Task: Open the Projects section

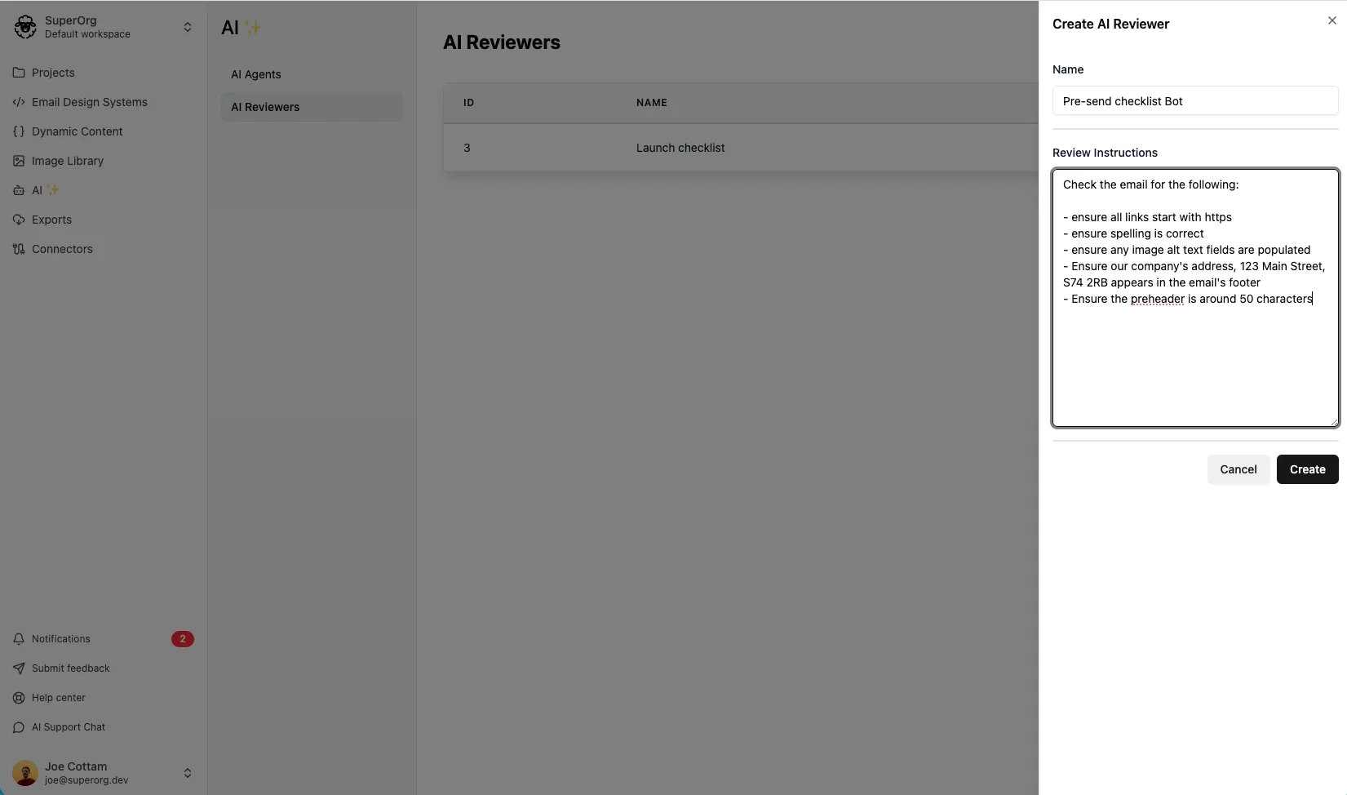Action: 53,73
